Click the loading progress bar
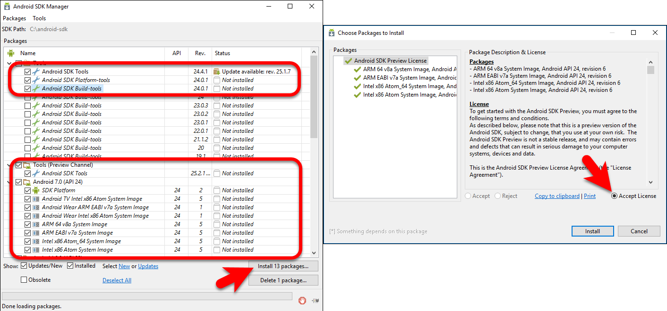The image size is (667, 311). pos(147,296)
